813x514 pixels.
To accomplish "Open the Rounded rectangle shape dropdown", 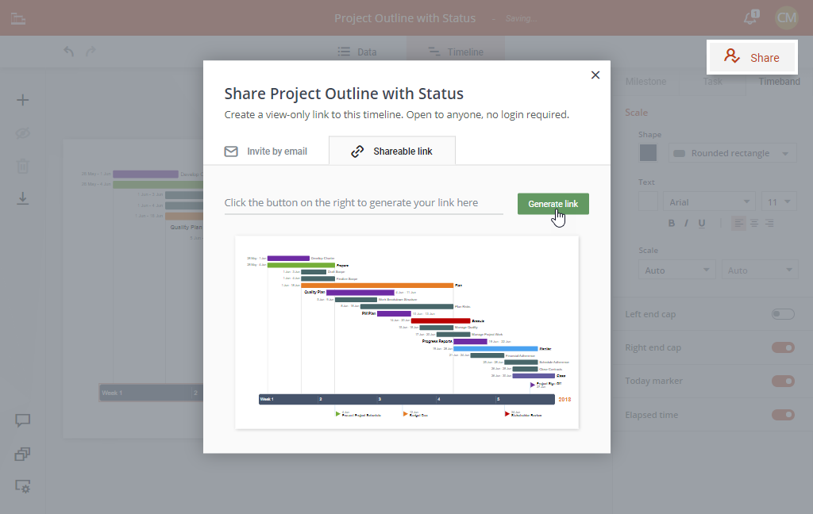I will pyautogui.click(x=732, y=153).
